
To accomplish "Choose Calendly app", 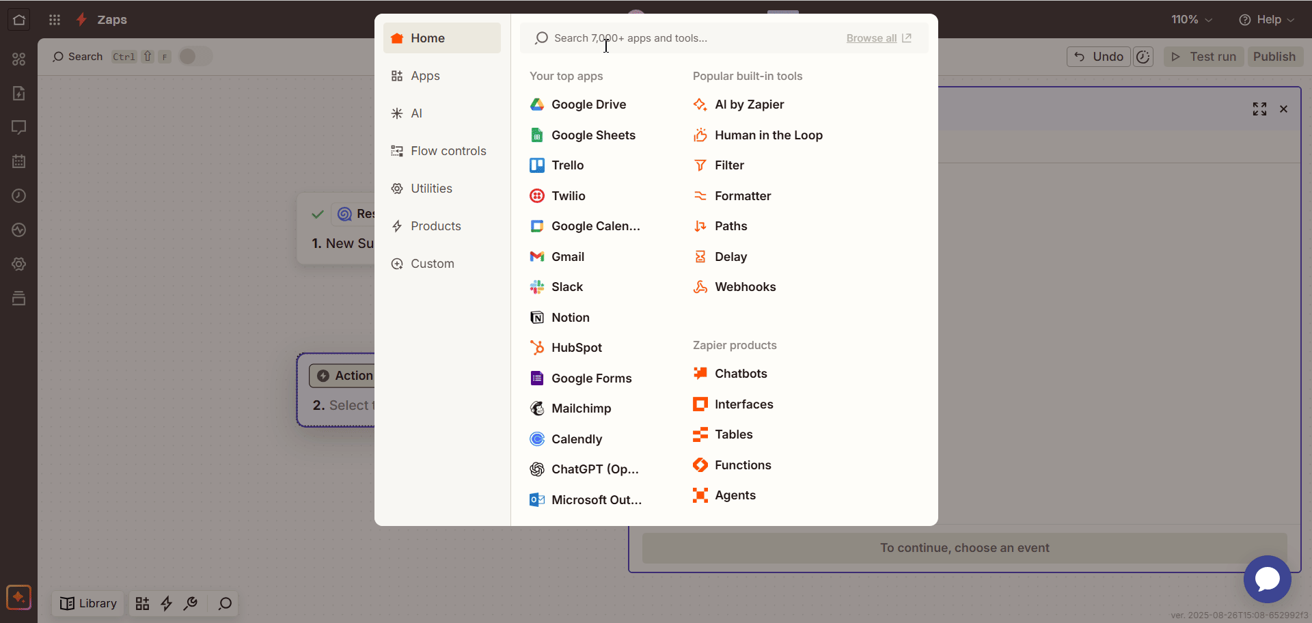I will (566, 439).
